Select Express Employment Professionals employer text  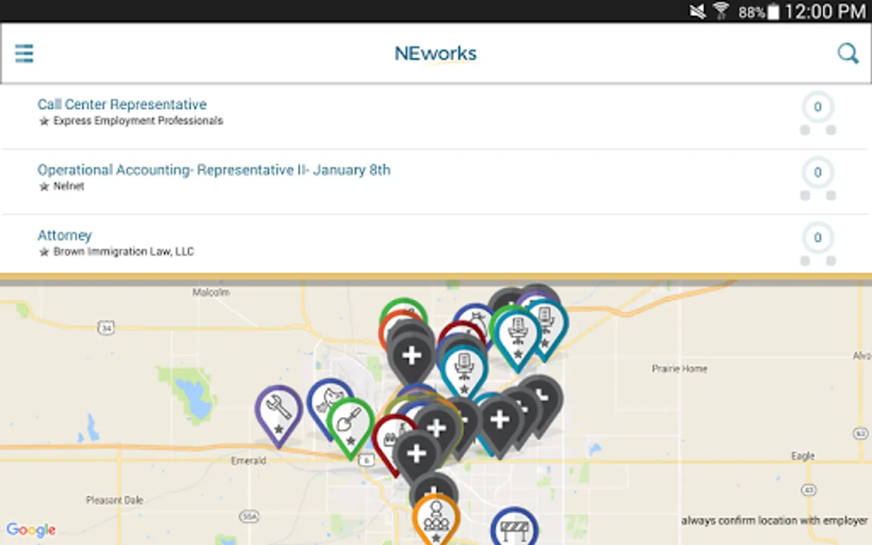pyautogui.click(x=138, y=121)
